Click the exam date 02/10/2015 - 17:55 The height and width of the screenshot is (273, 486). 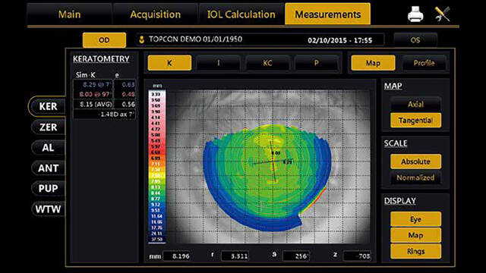click(339, 40)
